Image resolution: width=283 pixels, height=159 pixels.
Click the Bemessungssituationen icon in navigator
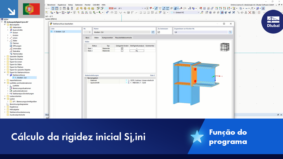point(11,88)
